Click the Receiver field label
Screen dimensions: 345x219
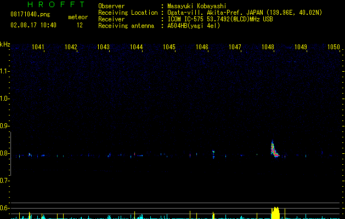point(111,19)
